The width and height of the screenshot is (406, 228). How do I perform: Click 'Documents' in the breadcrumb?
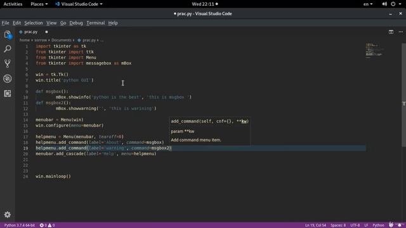62,40
